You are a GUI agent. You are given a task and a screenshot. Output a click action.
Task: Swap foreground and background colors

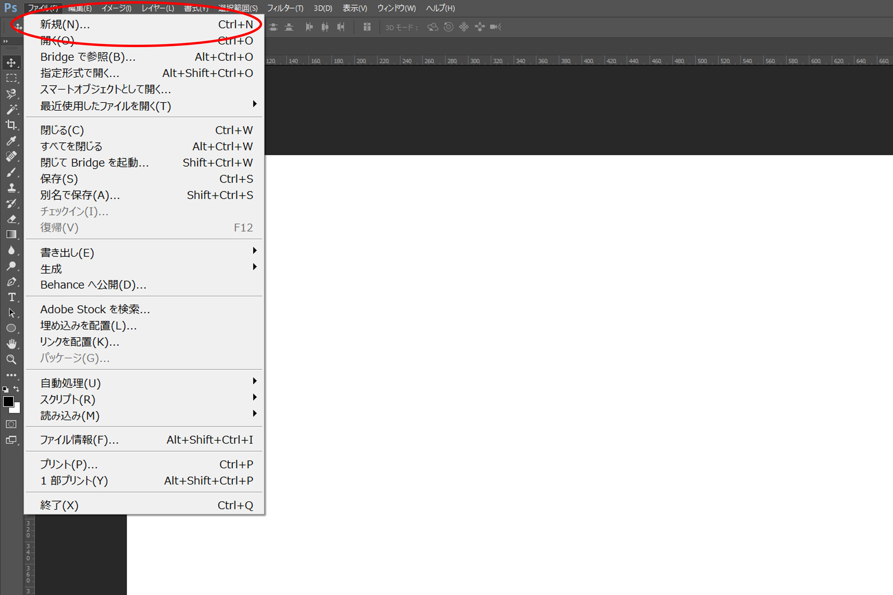[x=16, y=389]
